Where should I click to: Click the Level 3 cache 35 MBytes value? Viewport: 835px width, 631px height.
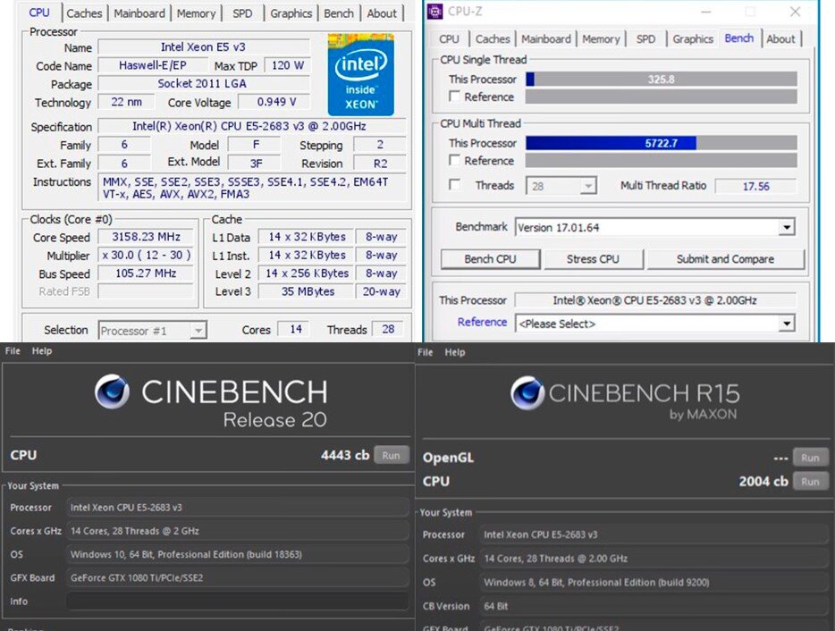308,291
